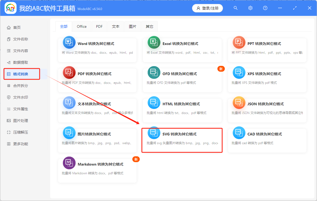Open the settings gear in title bar
317x201 pixels.
(250, 8)
